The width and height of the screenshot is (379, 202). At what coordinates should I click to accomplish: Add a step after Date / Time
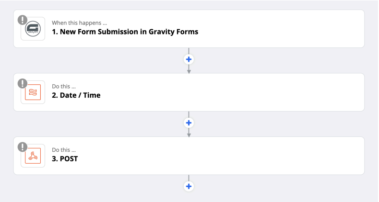(x=189, y=123)
